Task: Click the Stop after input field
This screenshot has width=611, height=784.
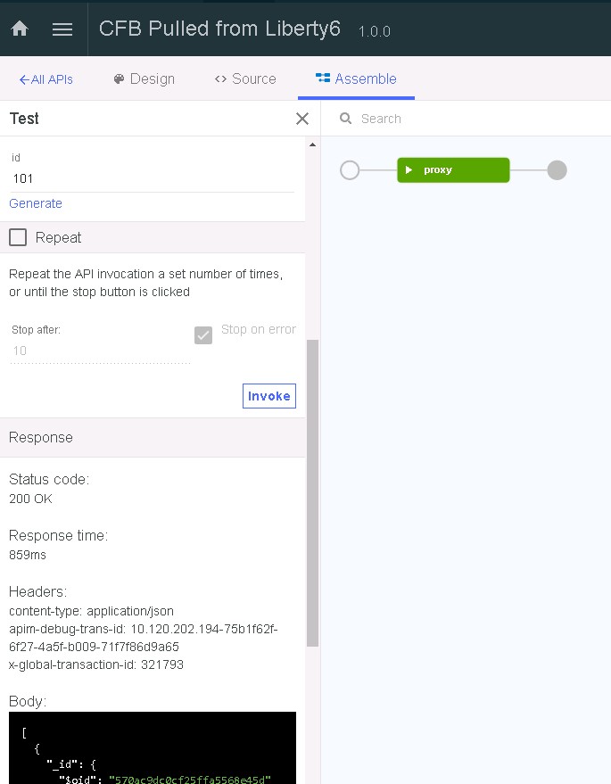Action: tap(98, 351)
